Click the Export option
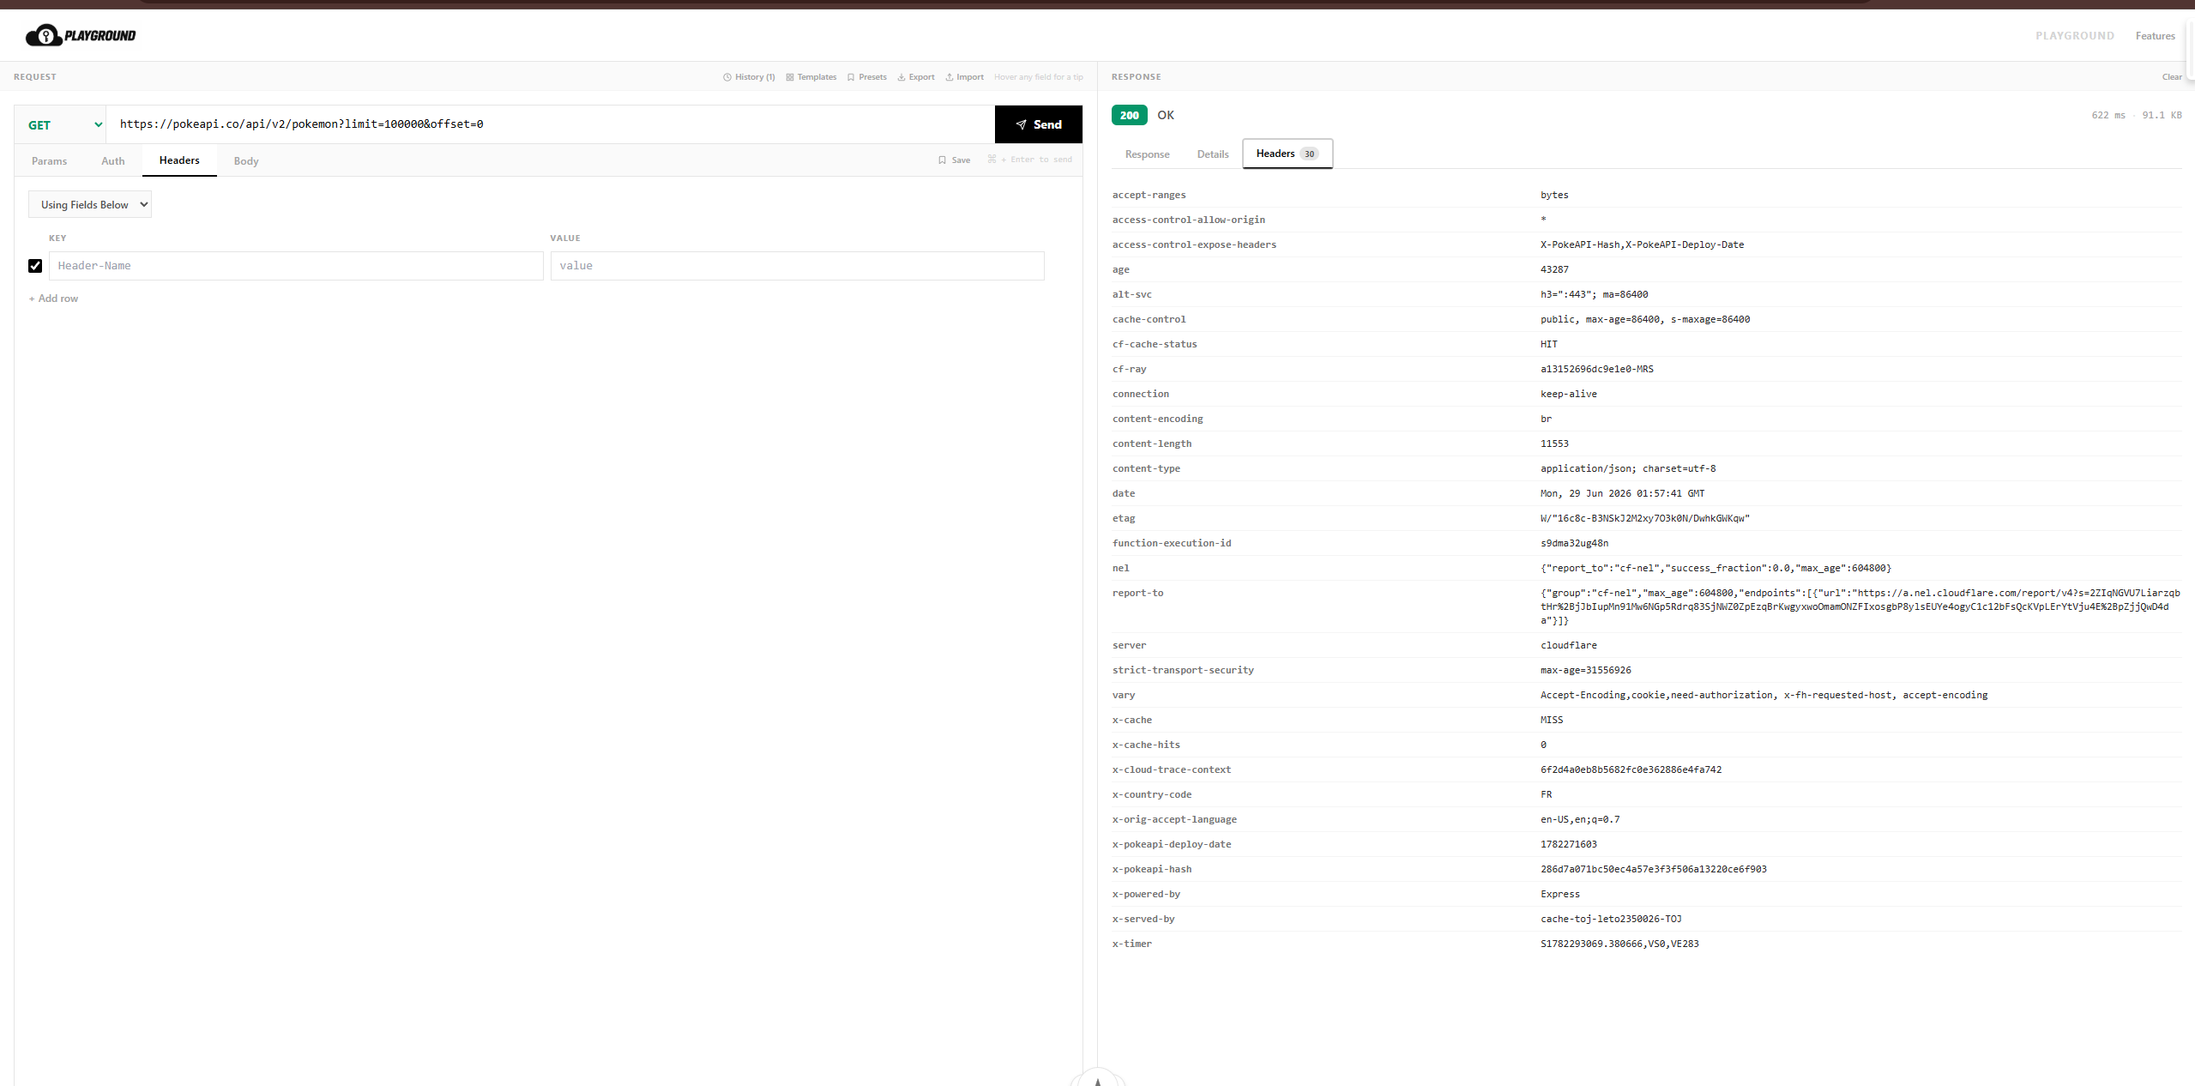Viewport: 2195px width, 1086px height. [x=916, y=77]
